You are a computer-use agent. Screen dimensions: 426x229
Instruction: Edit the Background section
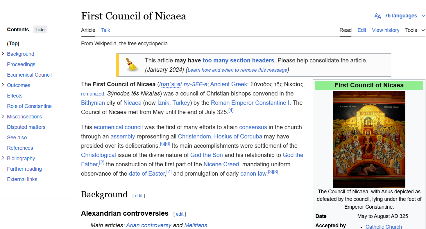139,196
